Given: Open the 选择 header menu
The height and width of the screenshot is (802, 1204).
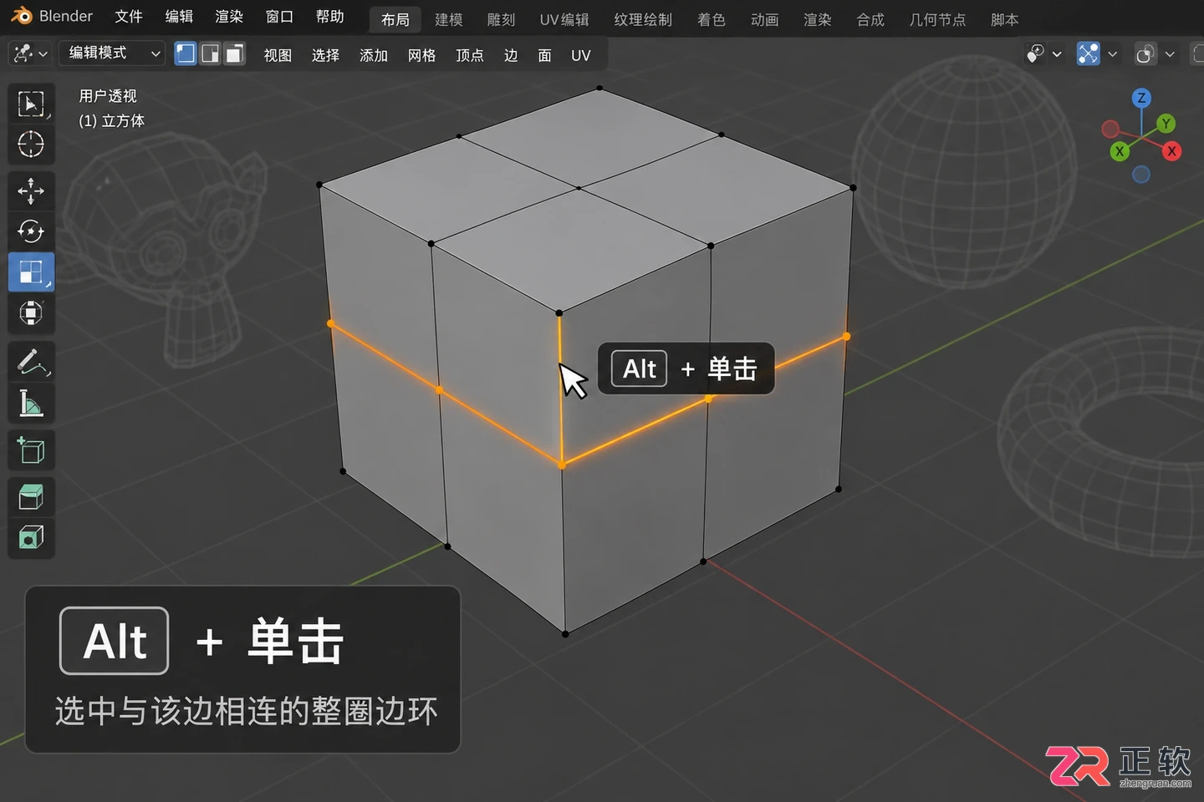Looking at the screenshot, I should point(325,55).
